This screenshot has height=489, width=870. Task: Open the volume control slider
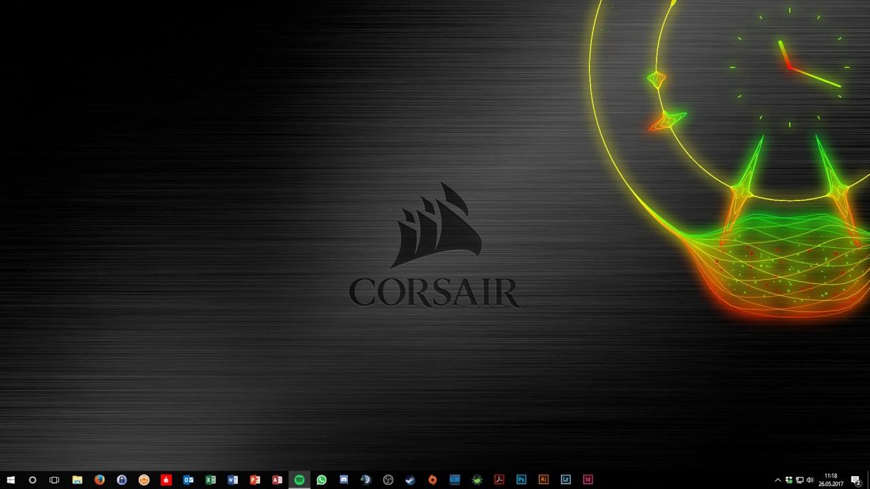(x=809, y=479)
